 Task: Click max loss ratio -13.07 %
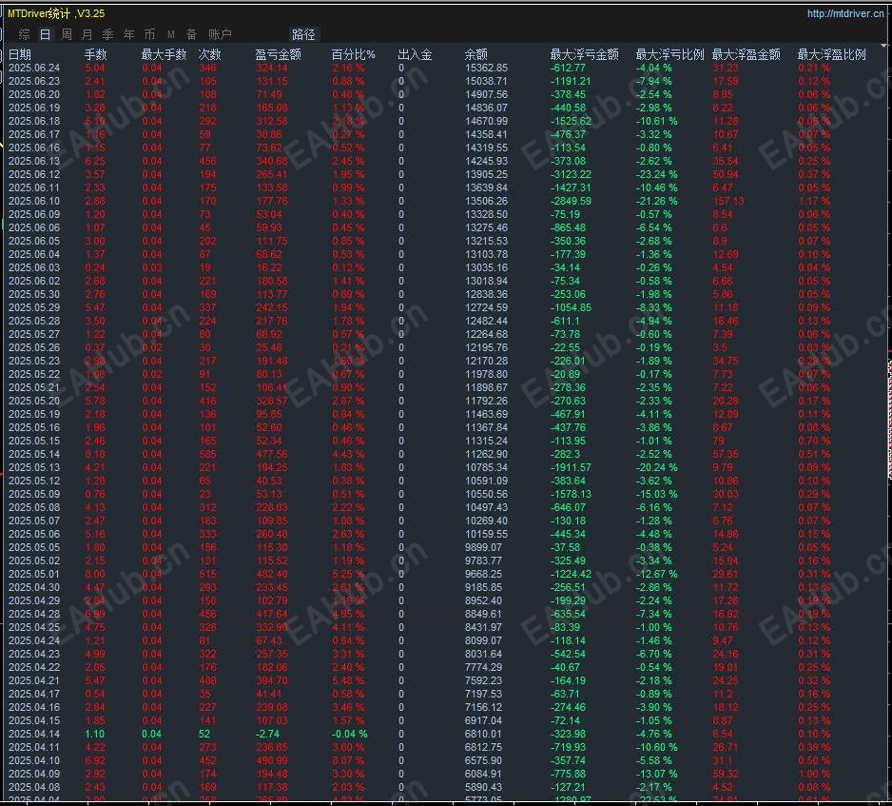click(656, 774)
